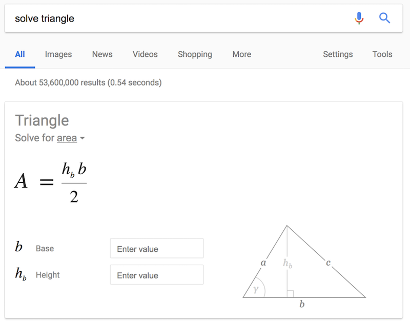The image size is (410, 324).
Task: Go to the News results tab
Action: [102, 54]
